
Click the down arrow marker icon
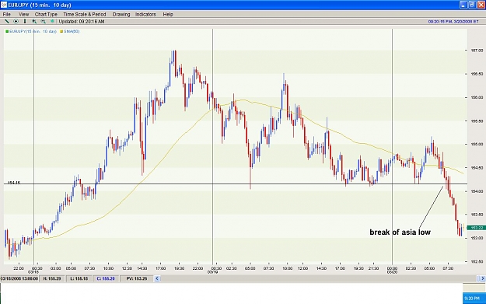pos(25,22)
